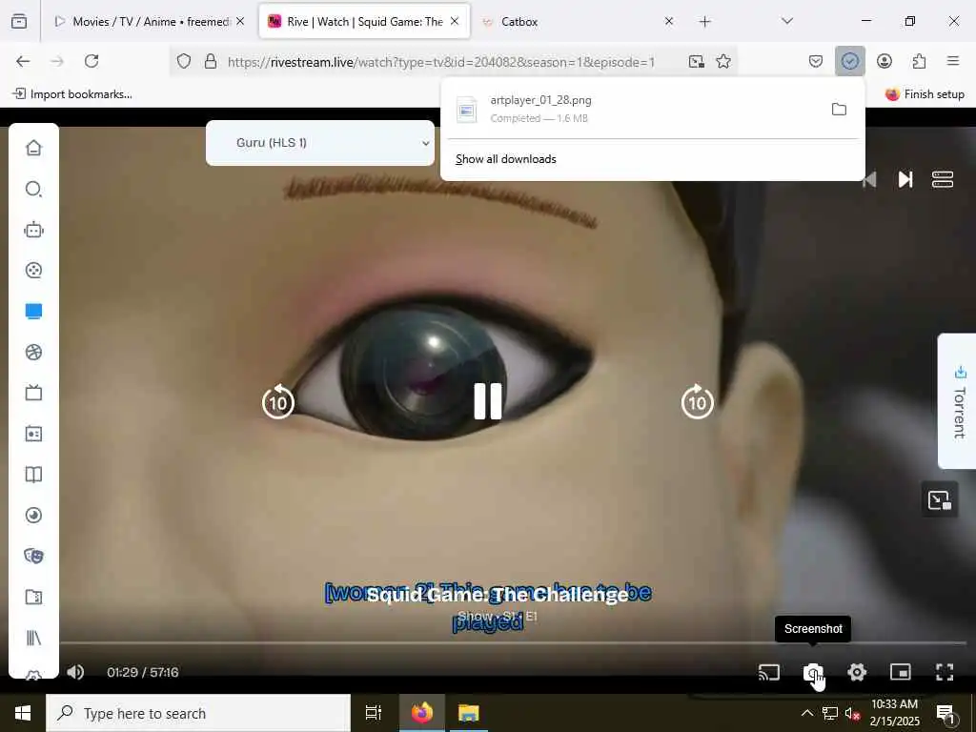Open the folder collections icon in the sidebar

click(33, 597)
